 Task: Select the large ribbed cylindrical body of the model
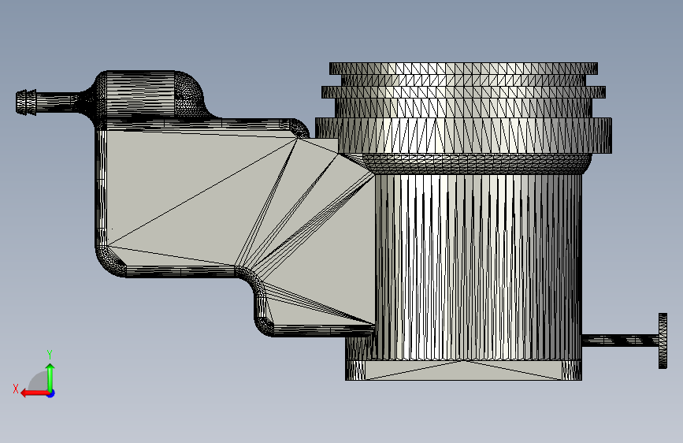coord(478,267)
